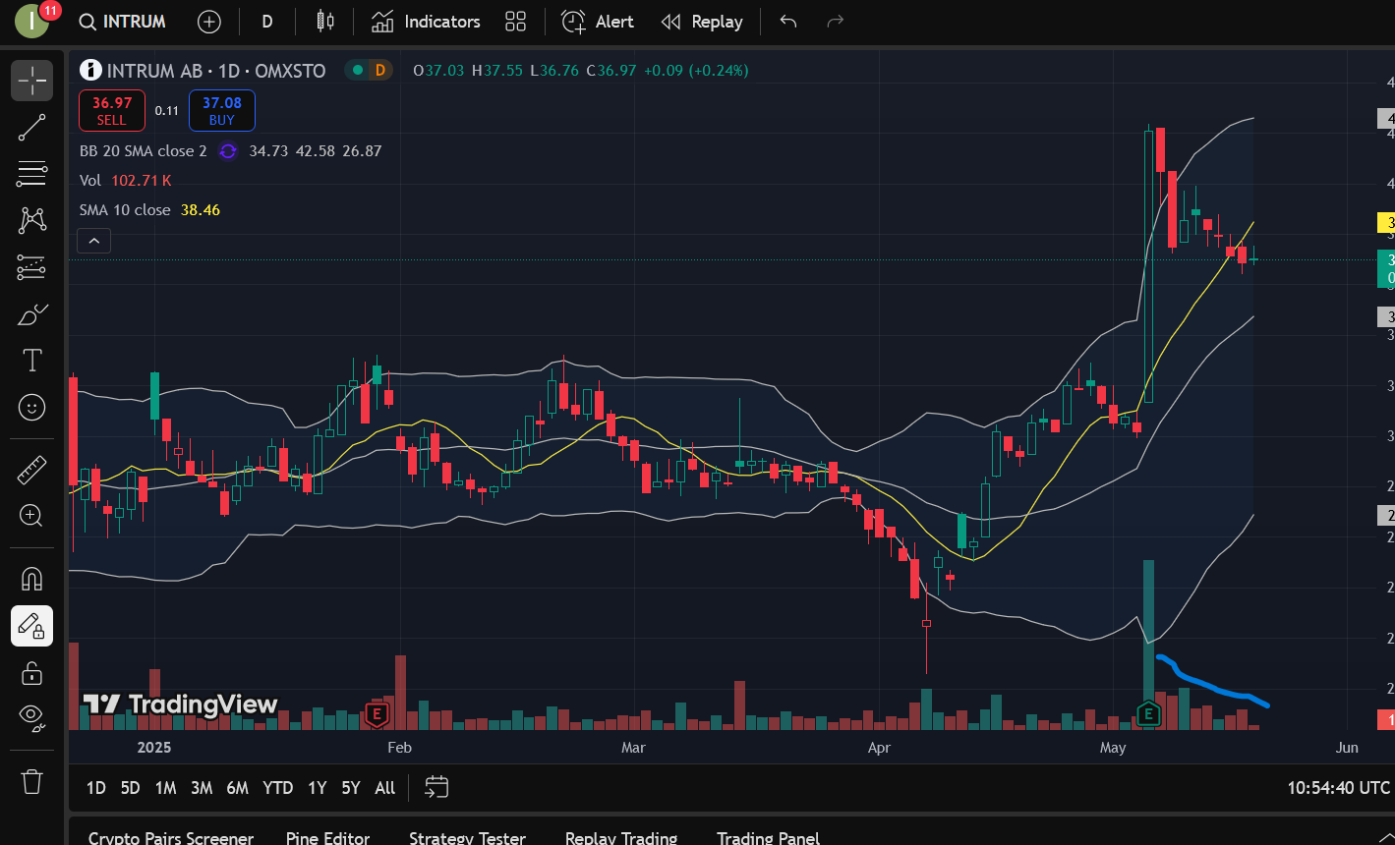Open the go to date calendar
Screen dimensions: 1395x845
(x=436, y=787)
